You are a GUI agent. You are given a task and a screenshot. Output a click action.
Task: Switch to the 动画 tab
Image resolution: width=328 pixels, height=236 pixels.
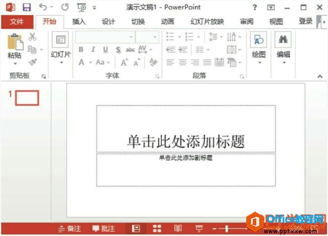(168, 22)
